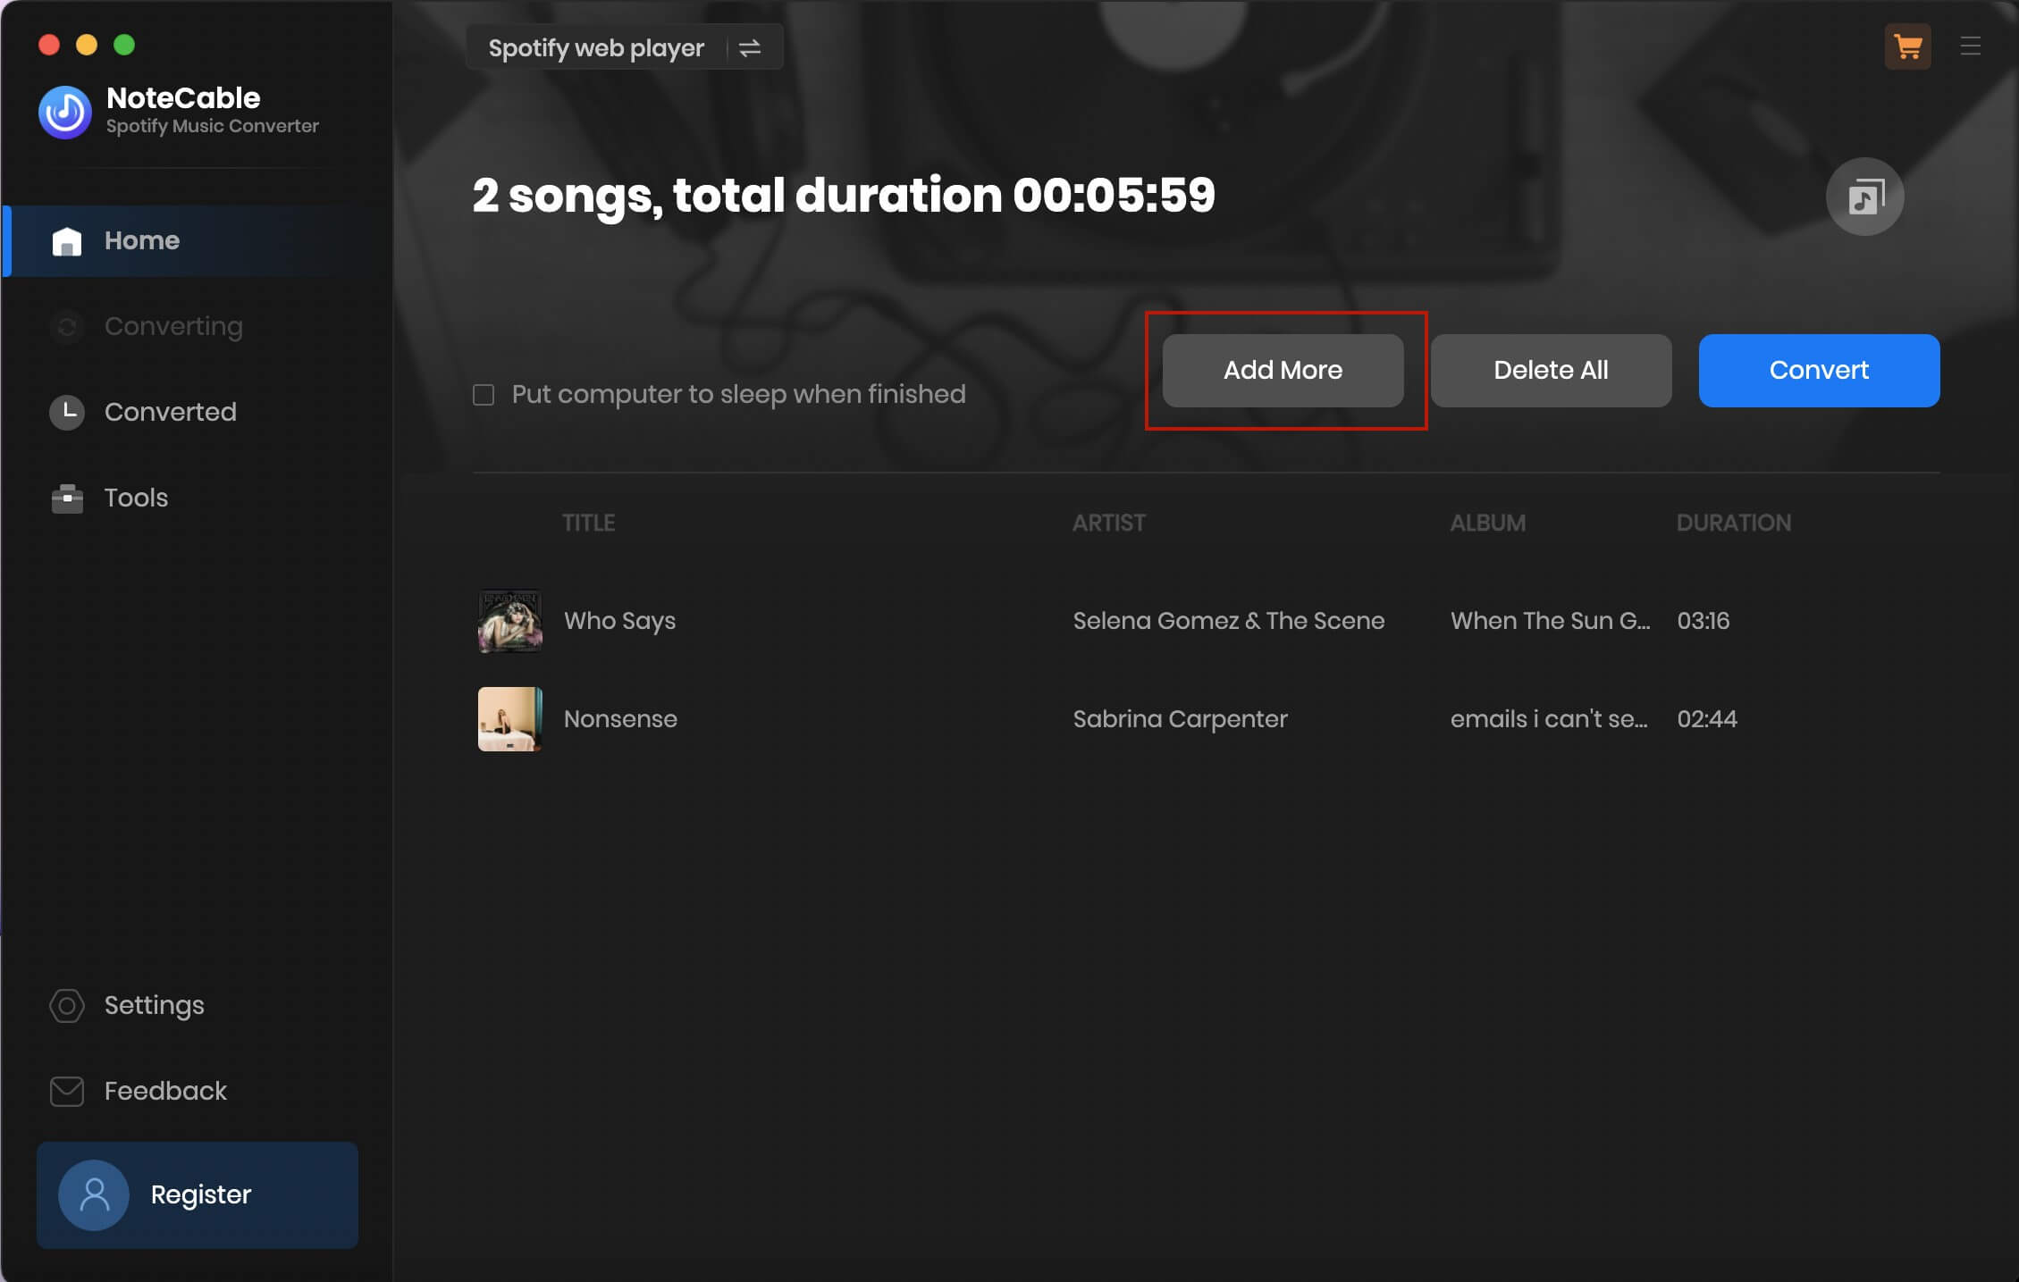Open the shopping cart purchase icon

pyautogui.click(x=1907, y=46)
